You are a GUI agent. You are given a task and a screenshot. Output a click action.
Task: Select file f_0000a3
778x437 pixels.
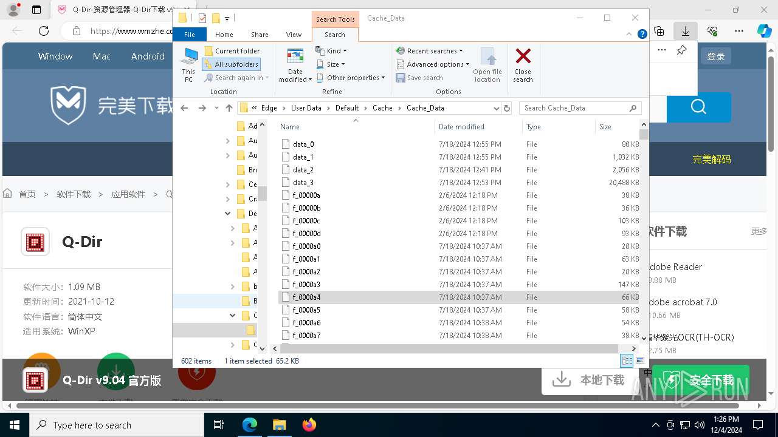459,285
